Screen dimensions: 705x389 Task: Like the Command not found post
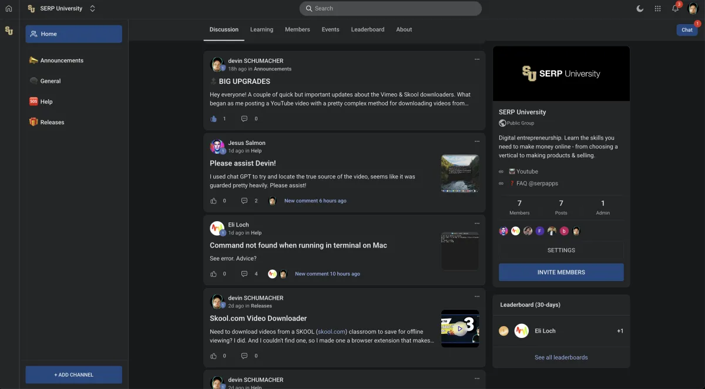pyautogui.click(x=213, y=273)
